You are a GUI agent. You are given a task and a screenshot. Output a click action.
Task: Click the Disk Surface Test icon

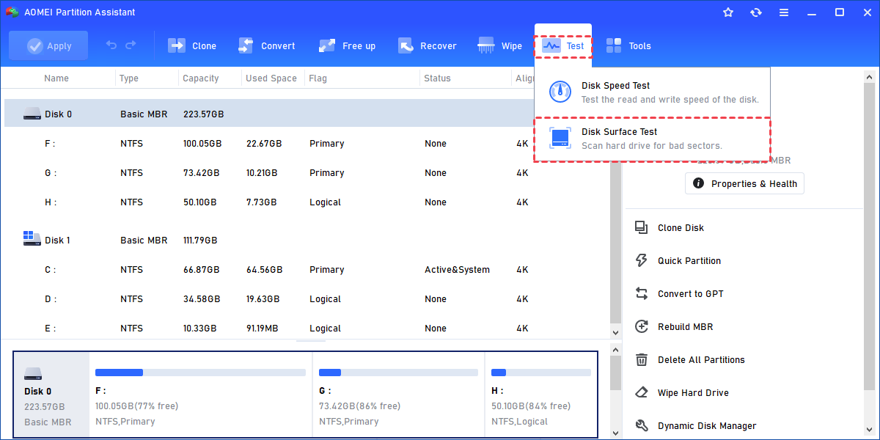click(560, 139)
